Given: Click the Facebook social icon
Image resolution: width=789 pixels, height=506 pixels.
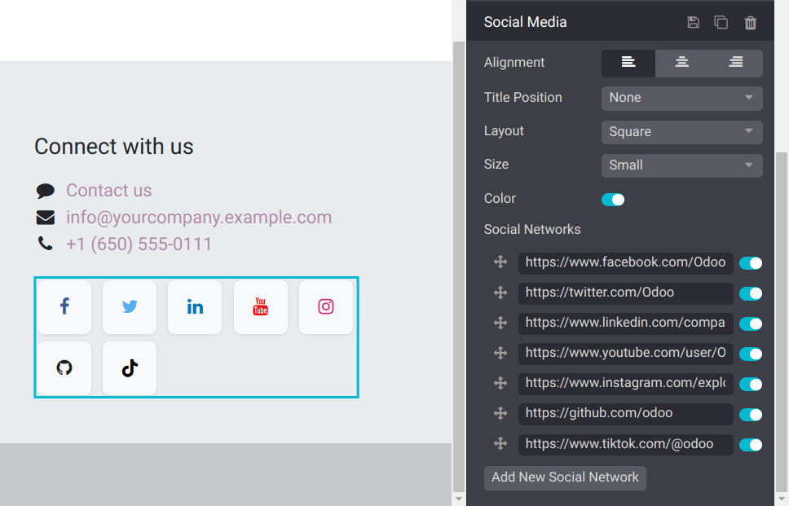Looking at the screenshot, I should (x=64, y=307).
